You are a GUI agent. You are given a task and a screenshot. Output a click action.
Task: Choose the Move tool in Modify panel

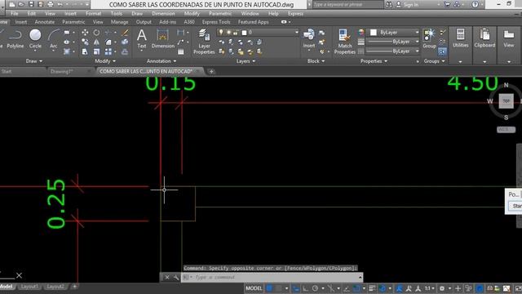tap(85, 33)
